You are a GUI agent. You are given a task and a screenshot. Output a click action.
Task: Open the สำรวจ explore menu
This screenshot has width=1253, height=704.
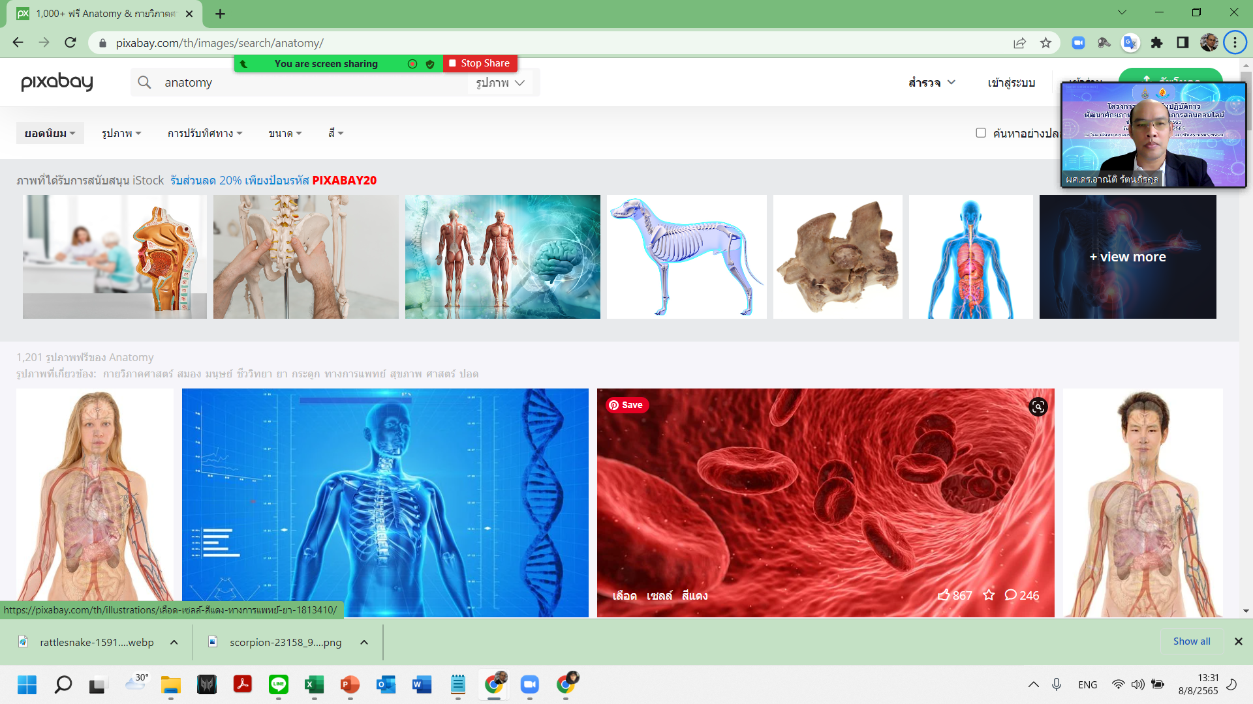[x=931, y=83]
